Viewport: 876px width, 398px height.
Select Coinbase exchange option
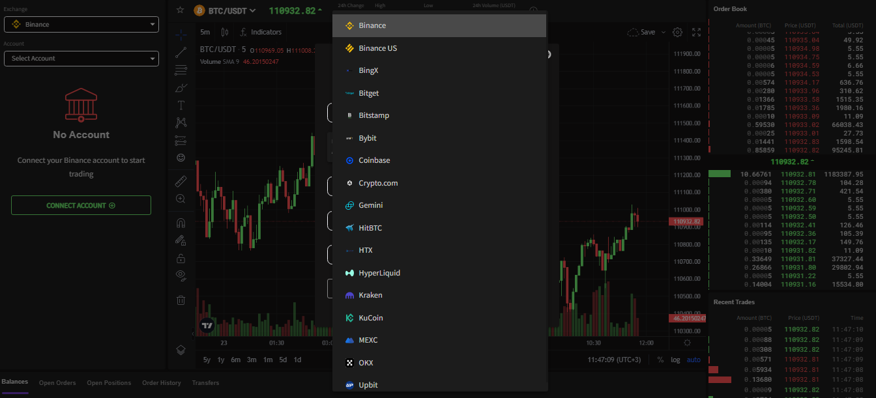coord(439,160)
